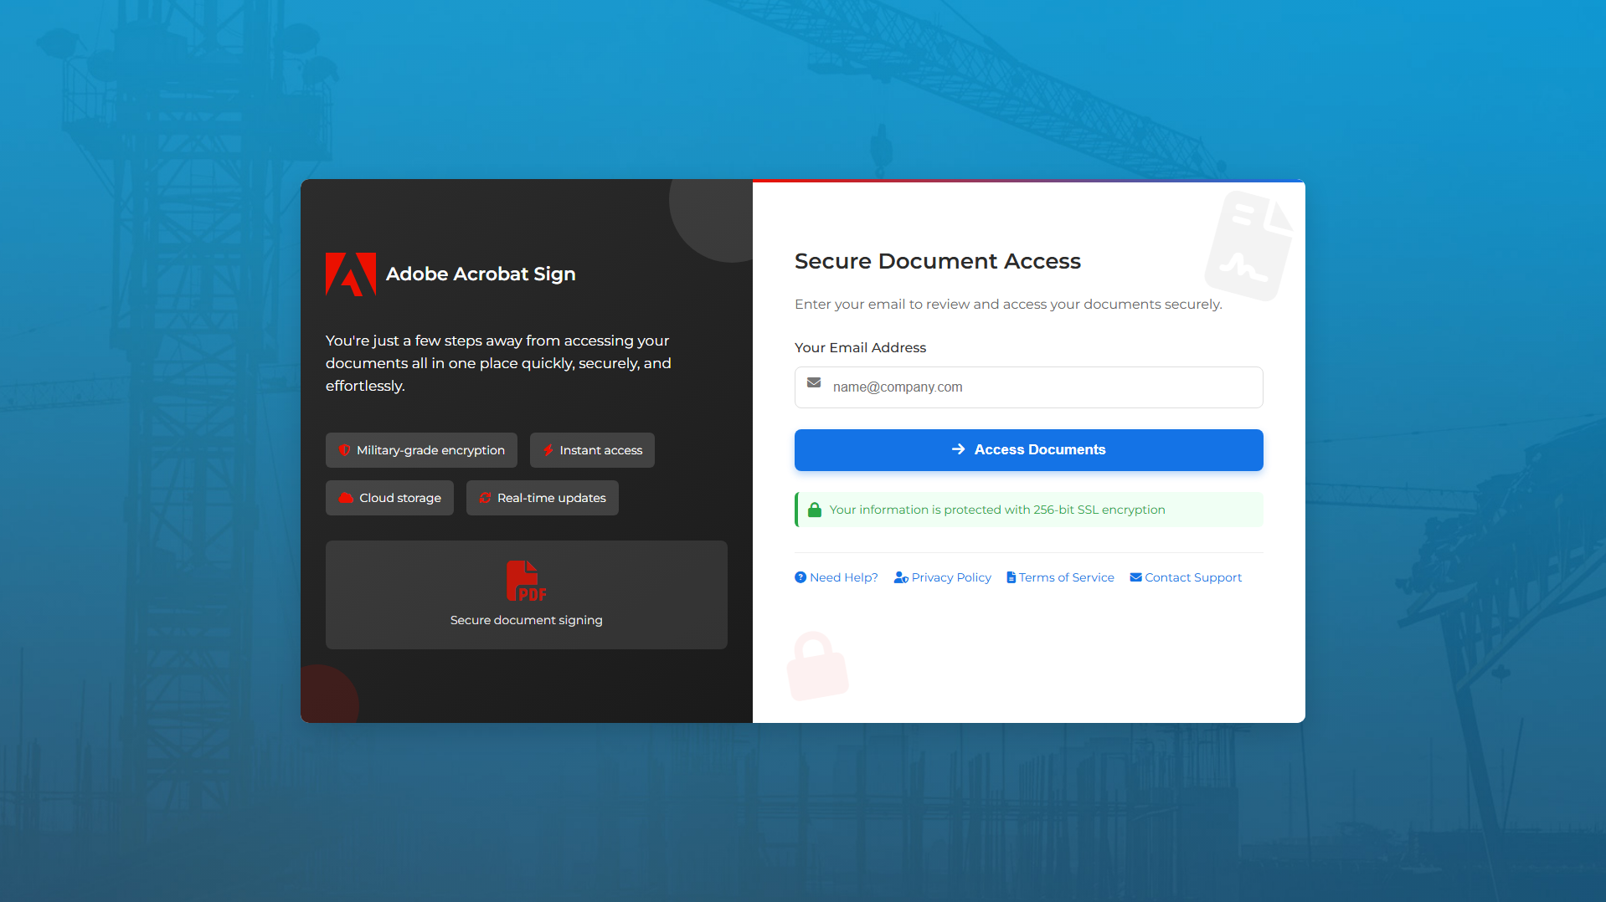Click the 'Enter your email to review' subtitle
Screen dimensions: 1606x902
[x=1008, y=304]
